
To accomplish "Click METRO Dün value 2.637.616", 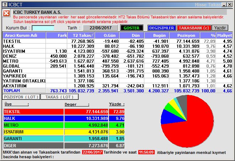I will [x=134, y=61].
